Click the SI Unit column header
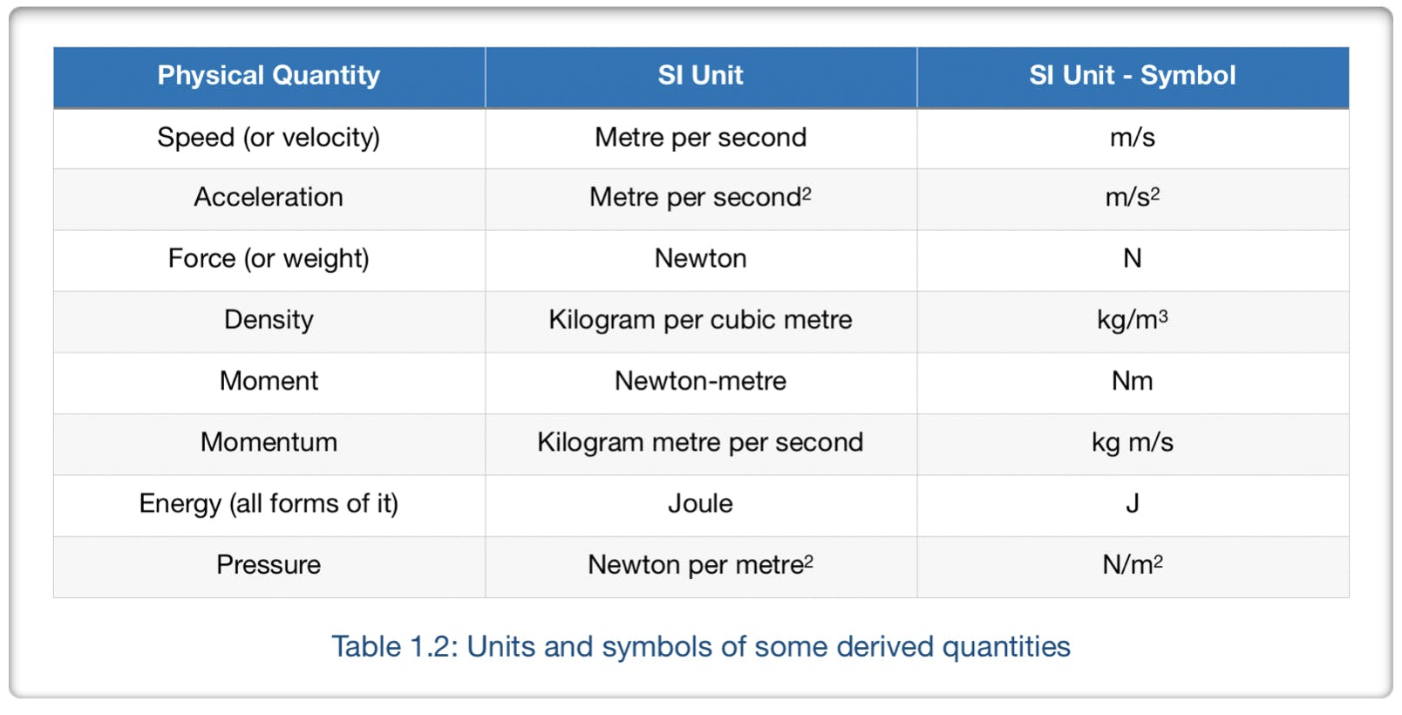This screenshot has height=715, width=1402. 700,76
